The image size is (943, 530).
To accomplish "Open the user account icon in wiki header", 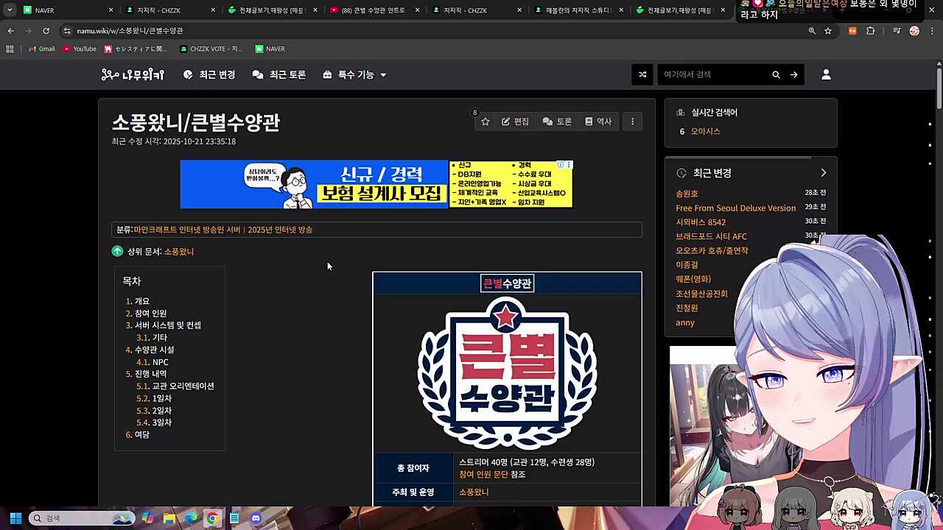I will 826,74.
